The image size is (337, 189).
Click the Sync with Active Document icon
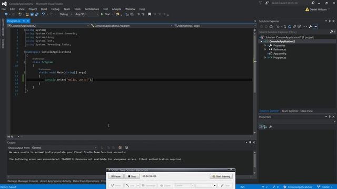click(x=285, y=27)
